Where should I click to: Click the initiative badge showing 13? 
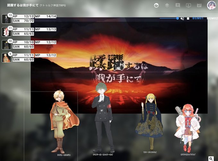click(10, 15)
